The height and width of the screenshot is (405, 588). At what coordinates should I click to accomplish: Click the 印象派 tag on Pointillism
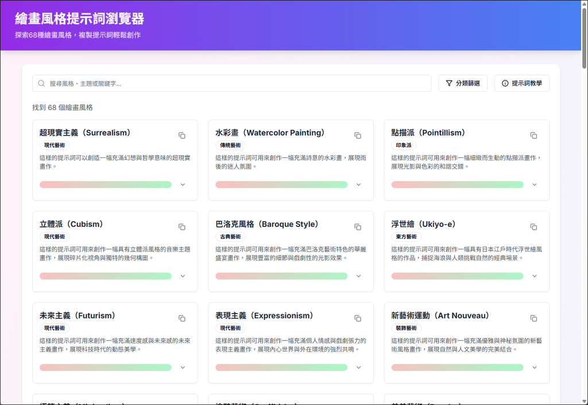404,145
